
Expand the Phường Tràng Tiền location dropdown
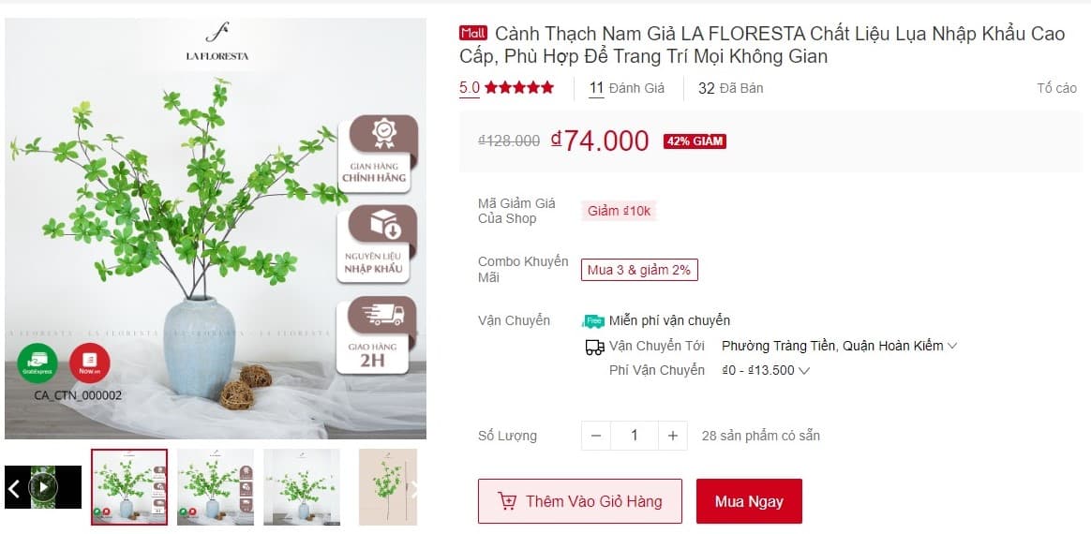click(x=839, y=346)
